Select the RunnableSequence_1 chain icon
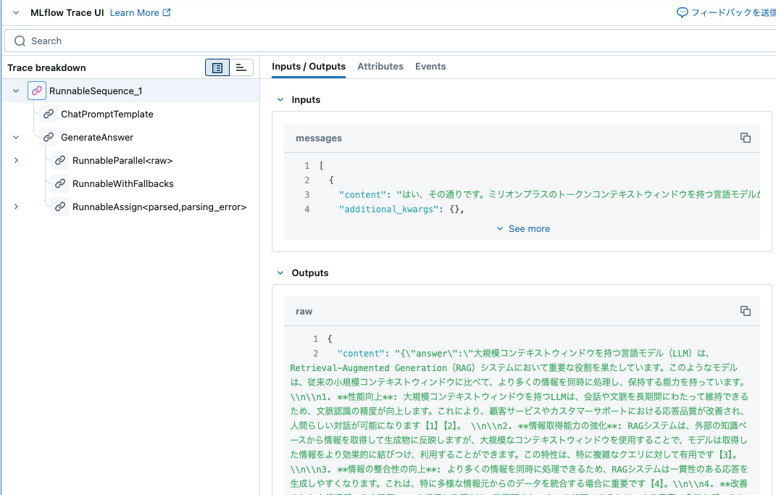The image size is (776, 495). (x=37, y=91)
